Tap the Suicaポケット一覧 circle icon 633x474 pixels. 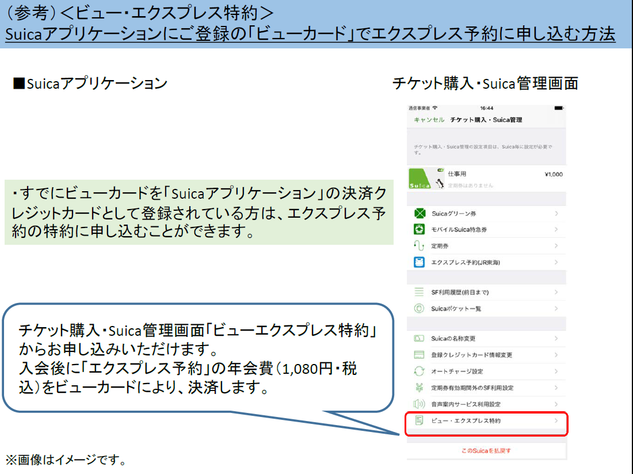[x=419, y=308]
